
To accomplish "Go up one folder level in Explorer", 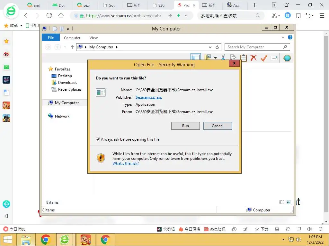I will 72,47.
